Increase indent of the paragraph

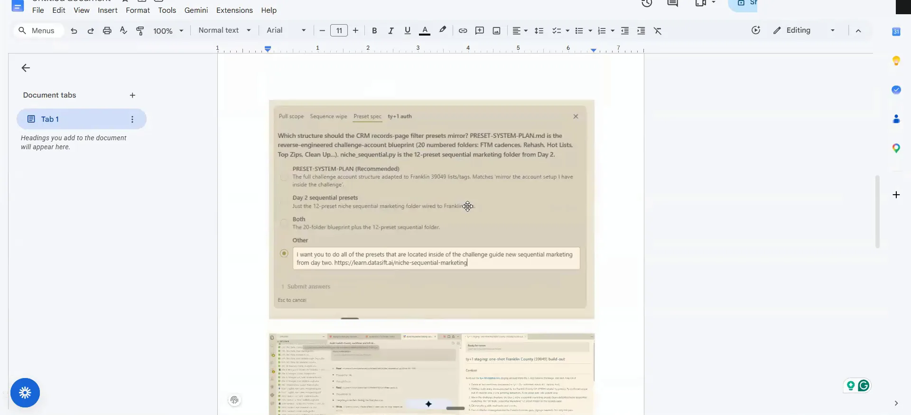(641, 31)
